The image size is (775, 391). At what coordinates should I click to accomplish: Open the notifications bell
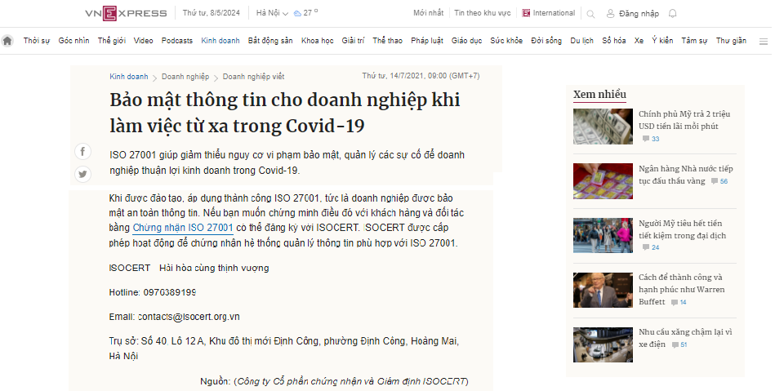pos(672,13)
